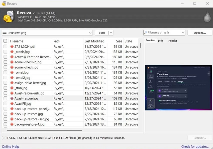Select the checkbox for aomei-check-2.jpg
Screen dimensions: 213x149
pyautogui.click(x=6, y=62)
